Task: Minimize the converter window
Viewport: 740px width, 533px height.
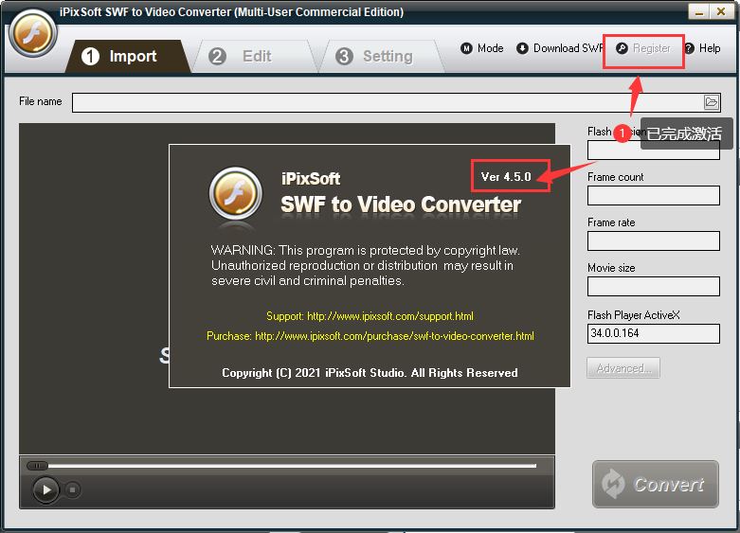Action: [x=698, y=11]
